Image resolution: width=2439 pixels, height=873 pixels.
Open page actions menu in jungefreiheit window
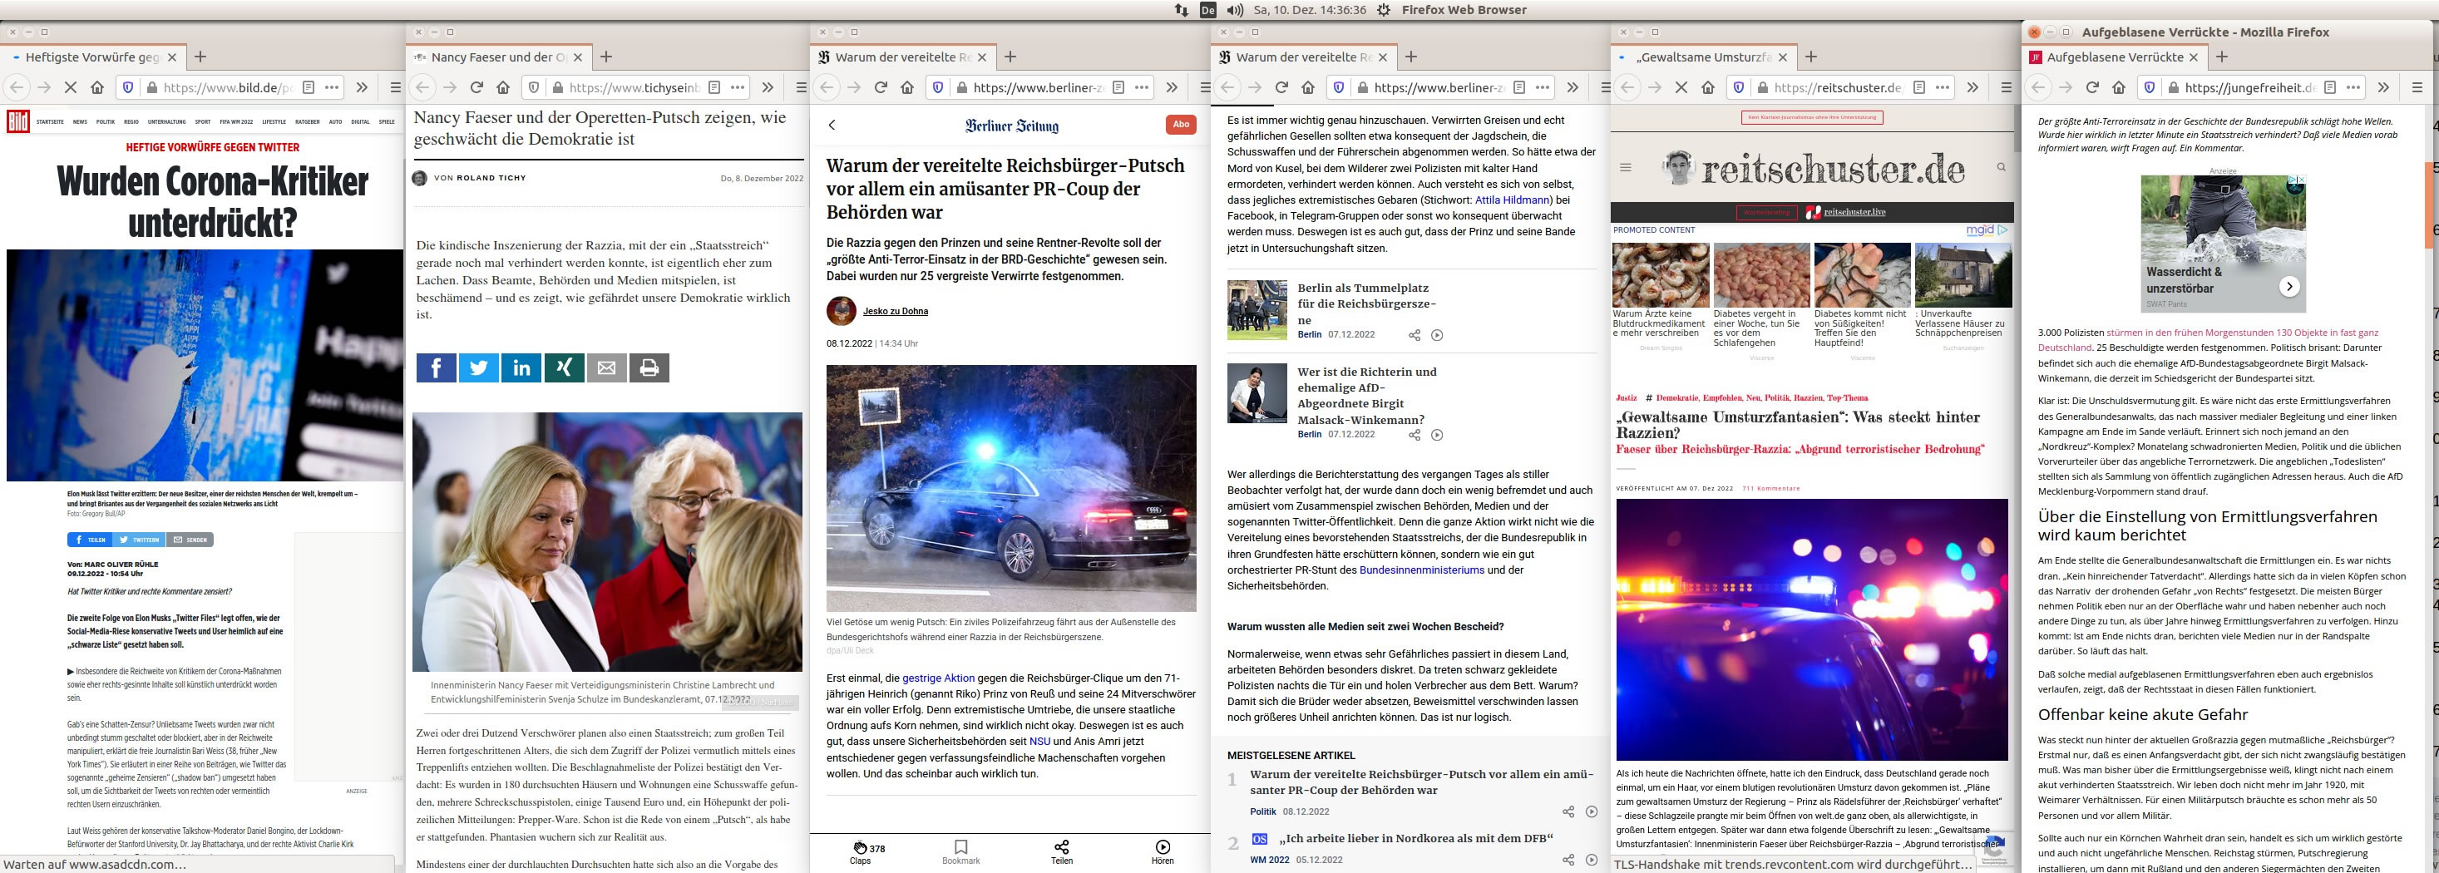pos(2354,87)
